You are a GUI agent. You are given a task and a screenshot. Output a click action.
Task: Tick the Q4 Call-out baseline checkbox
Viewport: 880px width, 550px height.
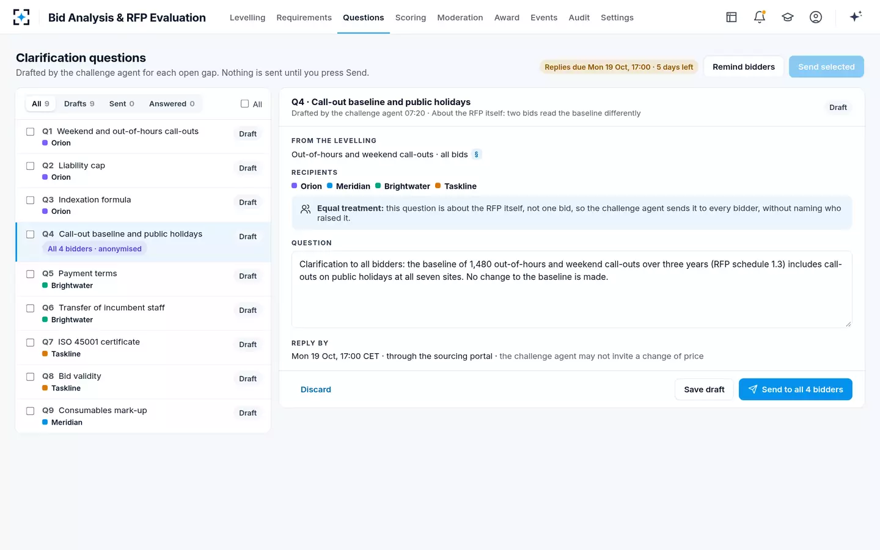pos(30,234)
